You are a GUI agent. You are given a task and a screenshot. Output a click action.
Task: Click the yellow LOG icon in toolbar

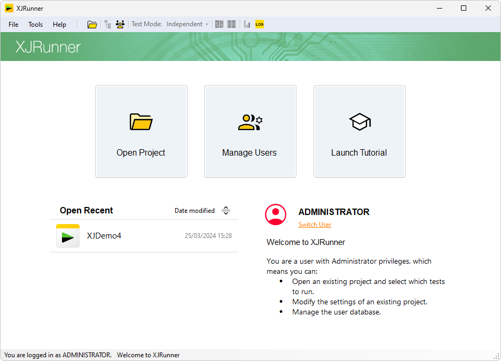coord(260,24)
